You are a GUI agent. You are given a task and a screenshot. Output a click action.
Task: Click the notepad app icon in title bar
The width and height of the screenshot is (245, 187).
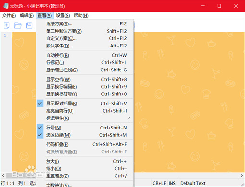[5, 6]
